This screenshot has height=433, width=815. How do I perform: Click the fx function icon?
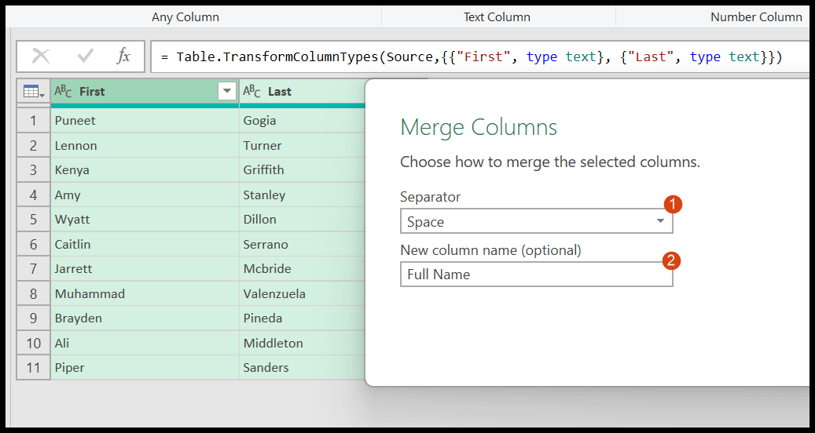(123, 56)
